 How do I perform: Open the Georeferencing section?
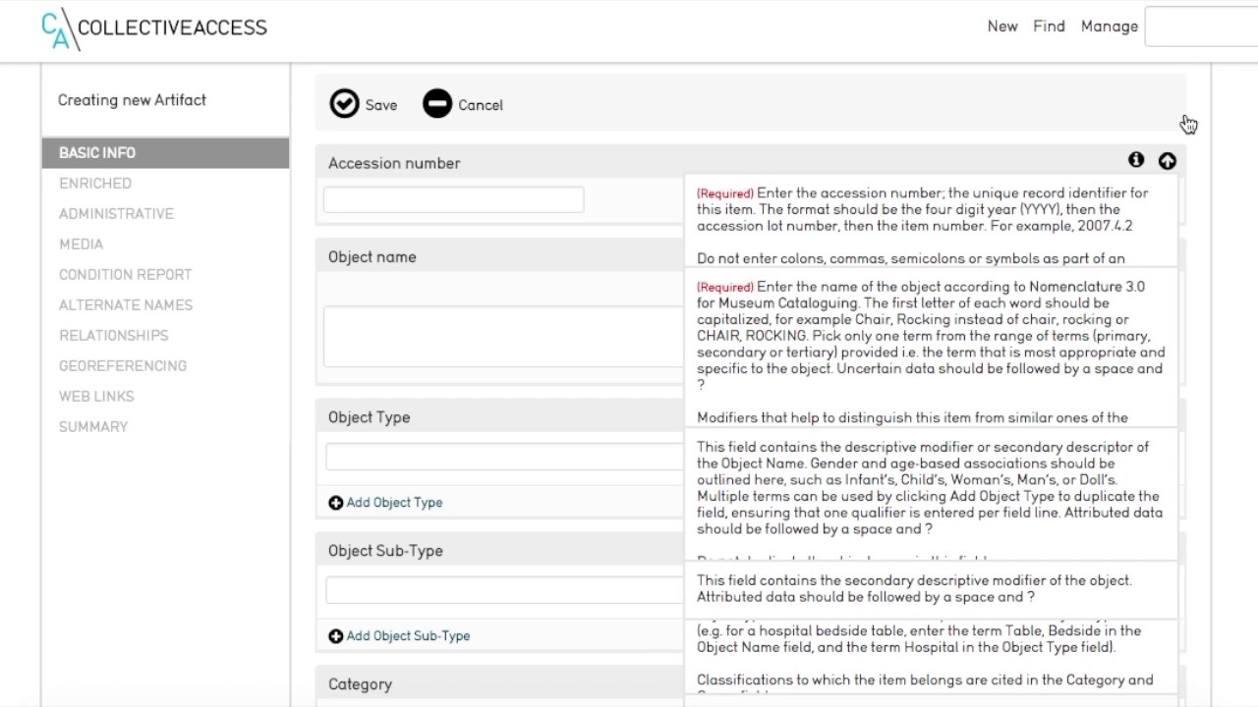123,366
